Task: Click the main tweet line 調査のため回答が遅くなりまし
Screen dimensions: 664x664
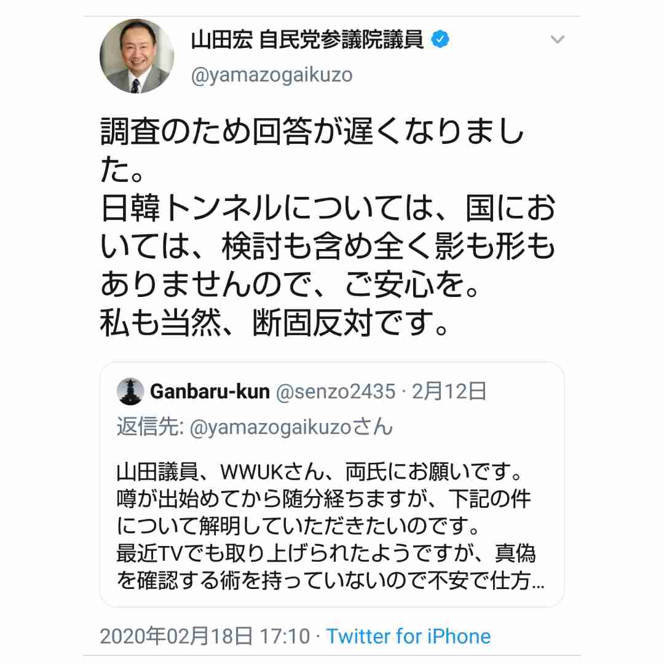Action: 312,132
